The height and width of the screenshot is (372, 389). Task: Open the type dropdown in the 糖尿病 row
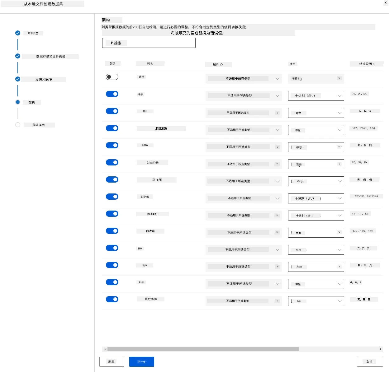pyautogui.click(x=316, y=147)
